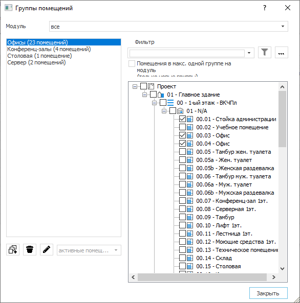Enable Помещения в макс. одной группе checkbox

[x=132, y=63]
